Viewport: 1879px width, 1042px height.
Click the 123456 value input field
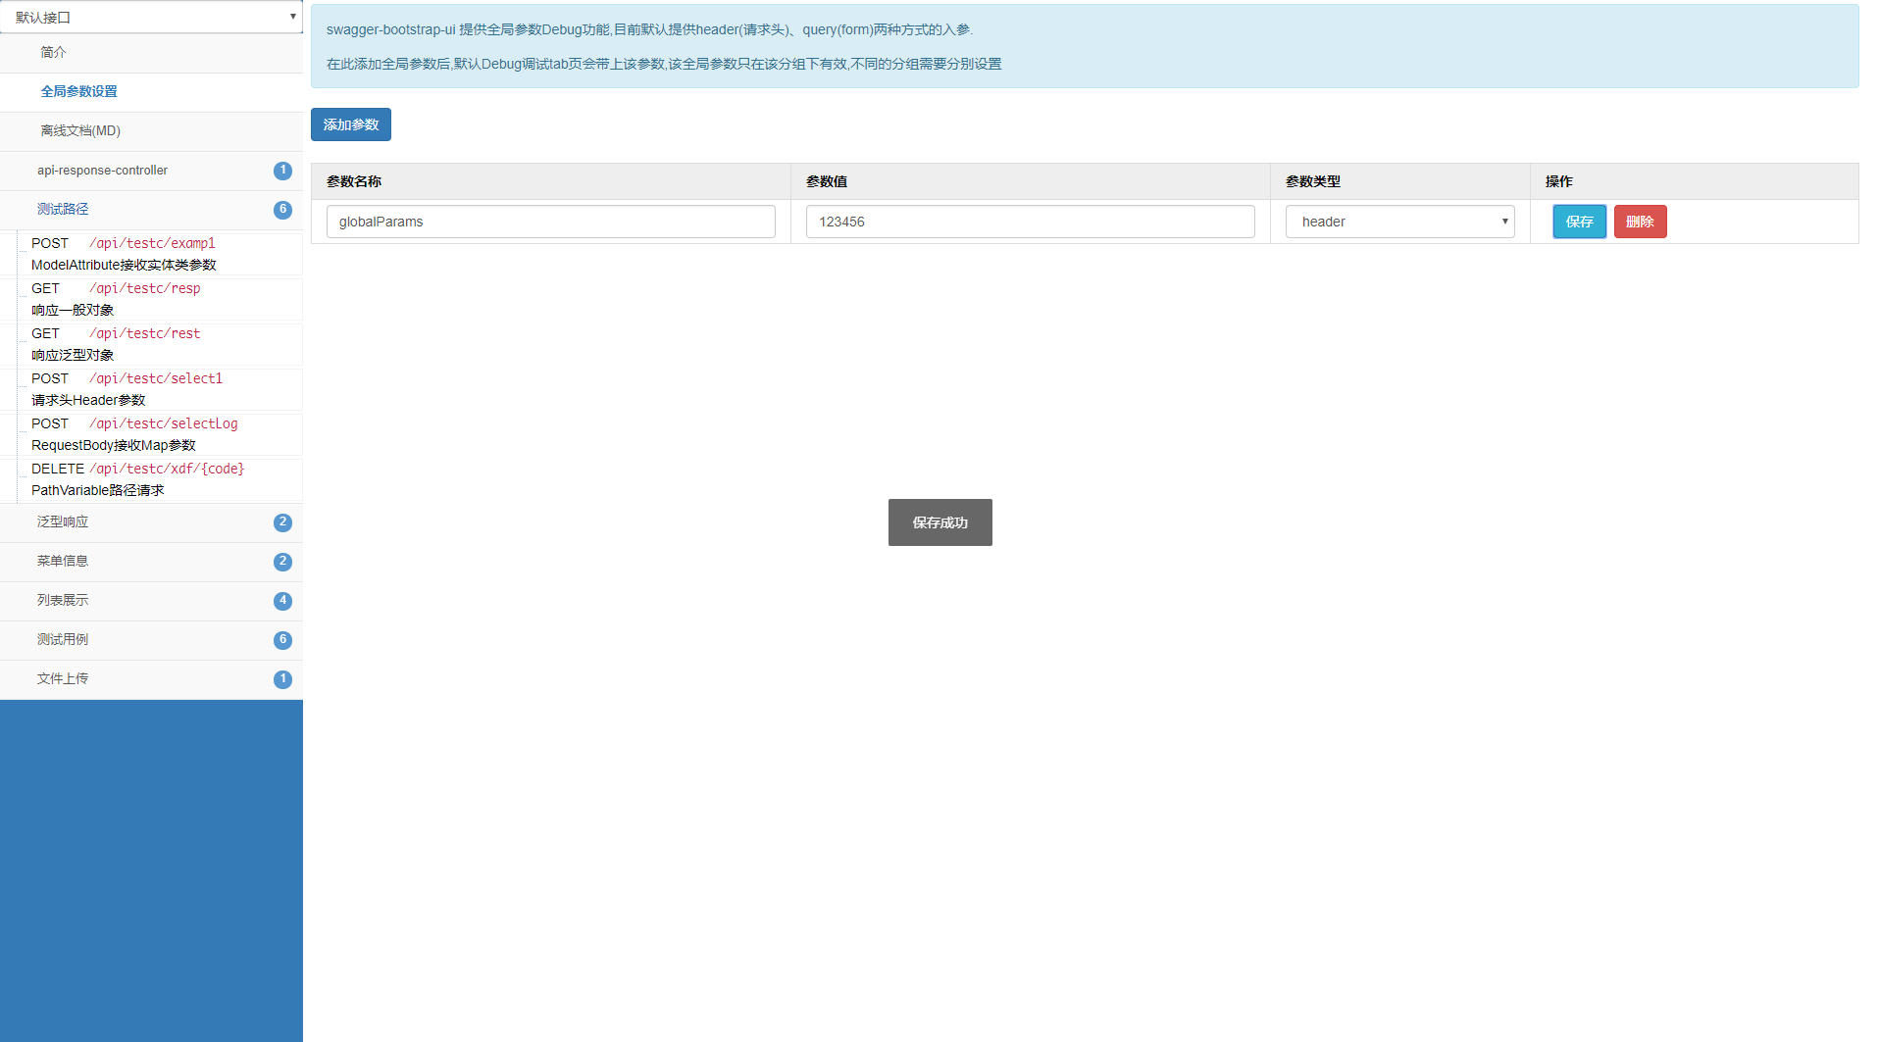1030,222
